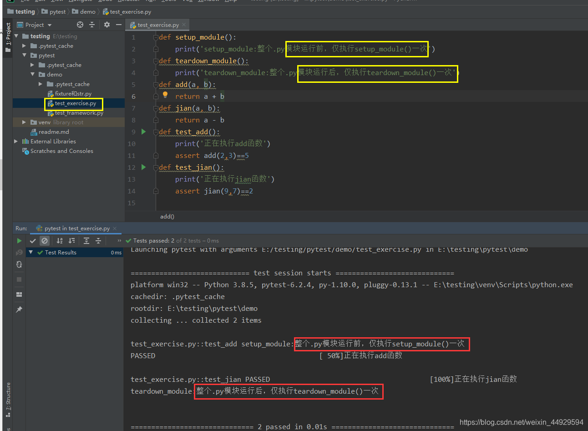Collapse all nodes in Test Results toolbar
The height and width of the screenshot is (431, 588).
(x=98, y=241)
